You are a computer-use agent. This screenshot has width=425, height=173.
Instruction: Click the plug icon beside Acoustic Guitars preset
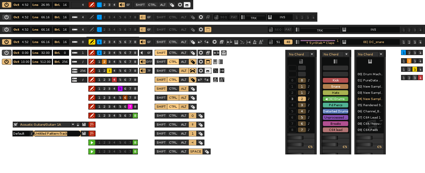click(16, 125)
